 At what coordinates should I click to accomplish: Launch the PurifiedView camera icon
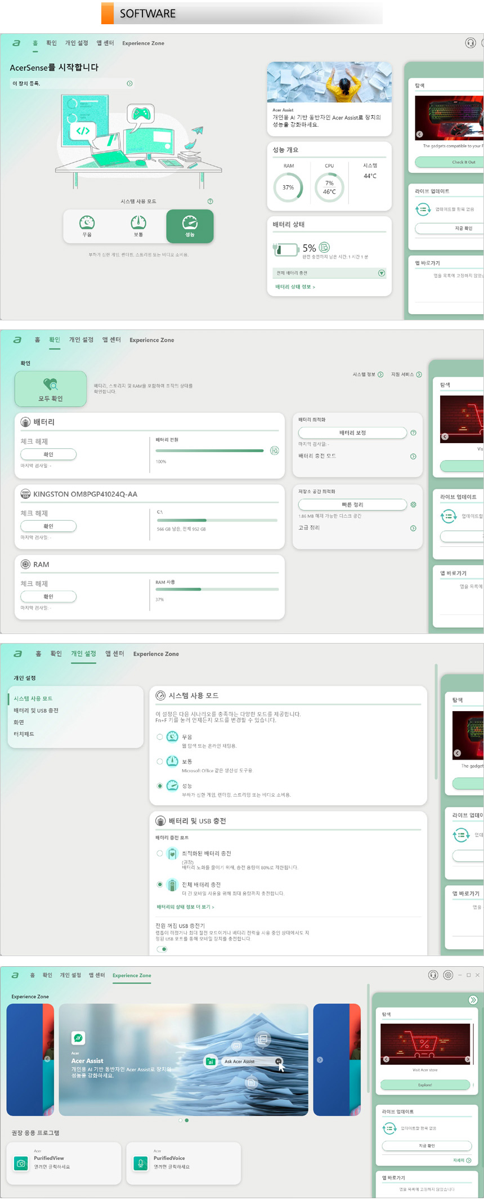coord(21,1163)
